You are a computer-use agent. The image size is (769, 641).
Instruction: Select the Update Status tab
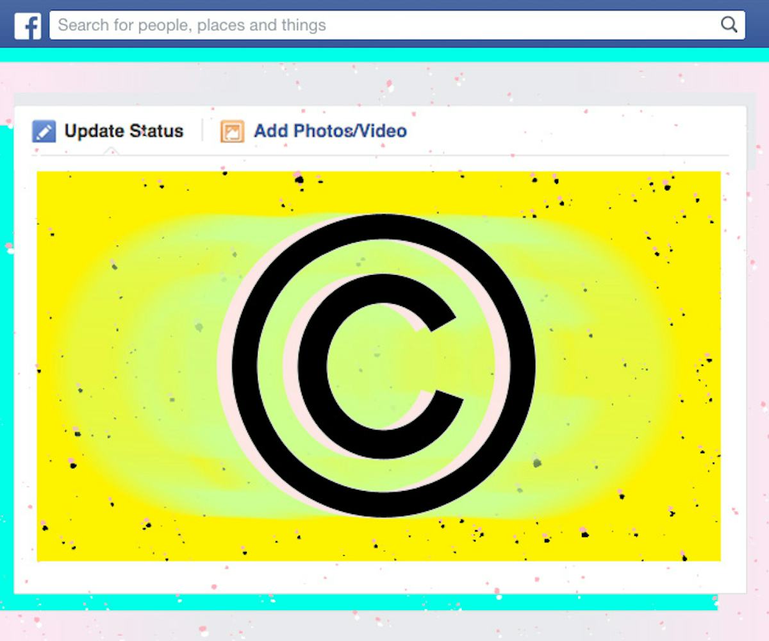coord(108,131)
